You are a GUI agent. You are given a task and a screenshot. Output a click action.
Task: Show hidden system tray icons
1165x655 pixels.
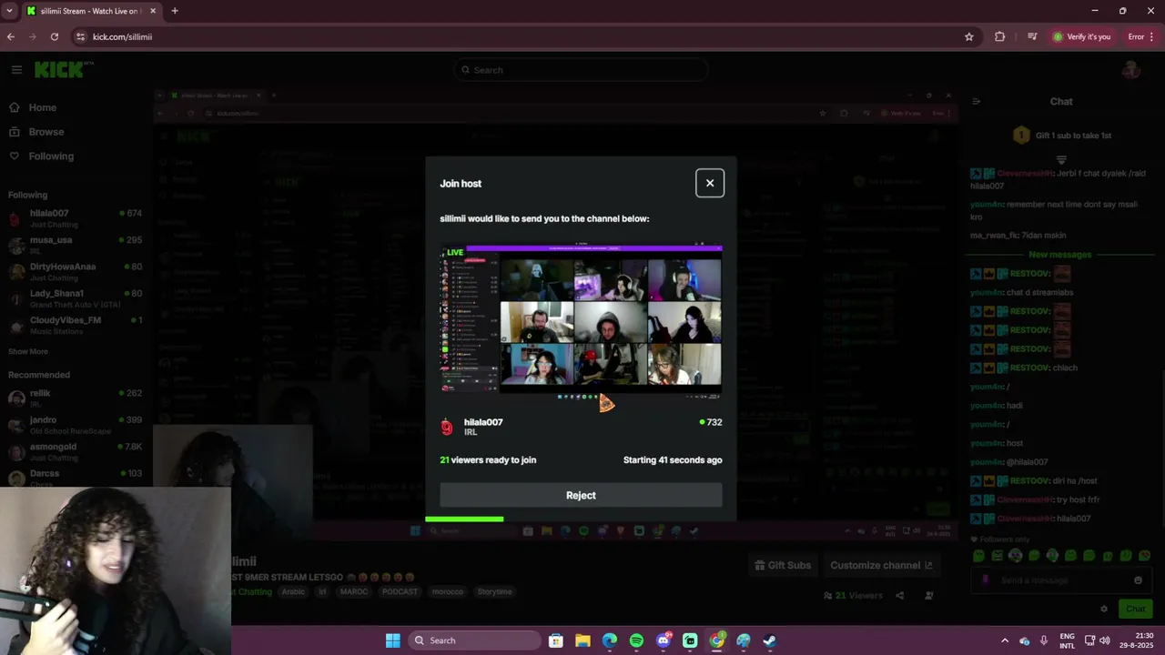1005,640
